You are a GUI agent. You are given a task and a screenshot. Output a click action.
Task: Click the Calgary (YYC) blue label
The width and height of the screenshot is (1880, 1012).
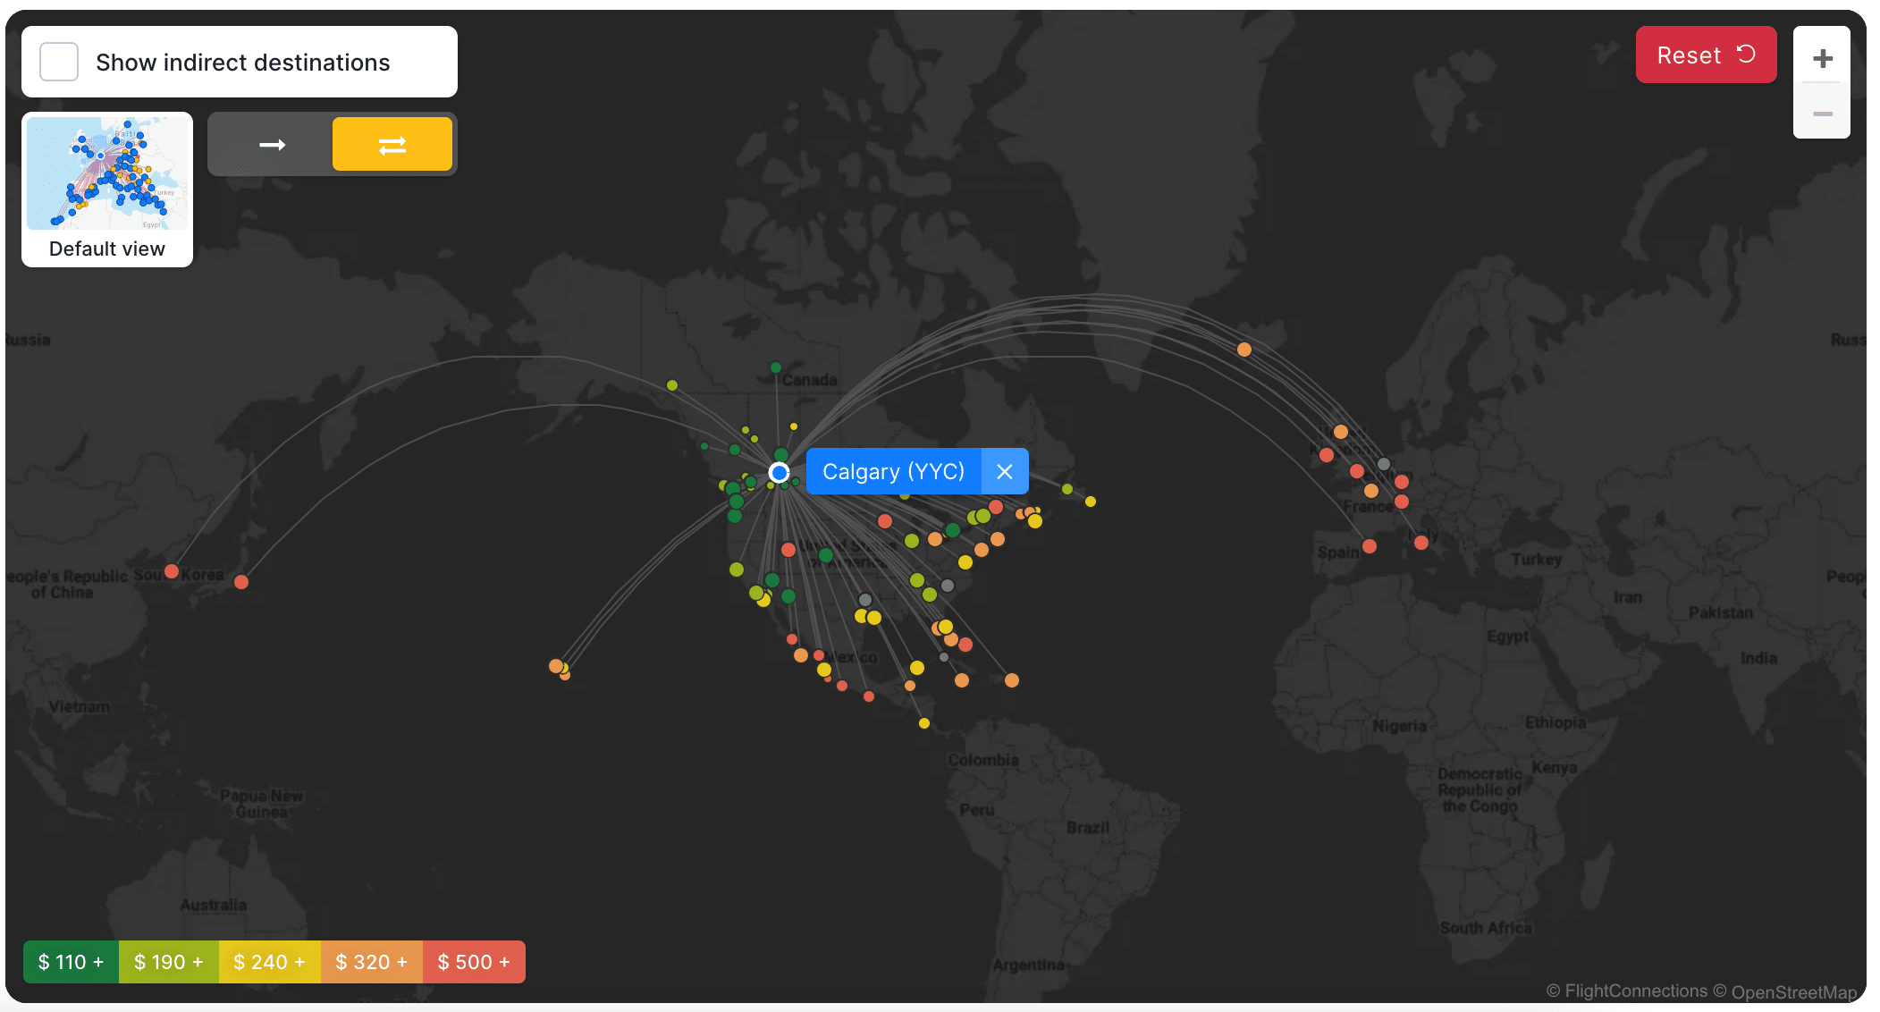pos(893,472)
